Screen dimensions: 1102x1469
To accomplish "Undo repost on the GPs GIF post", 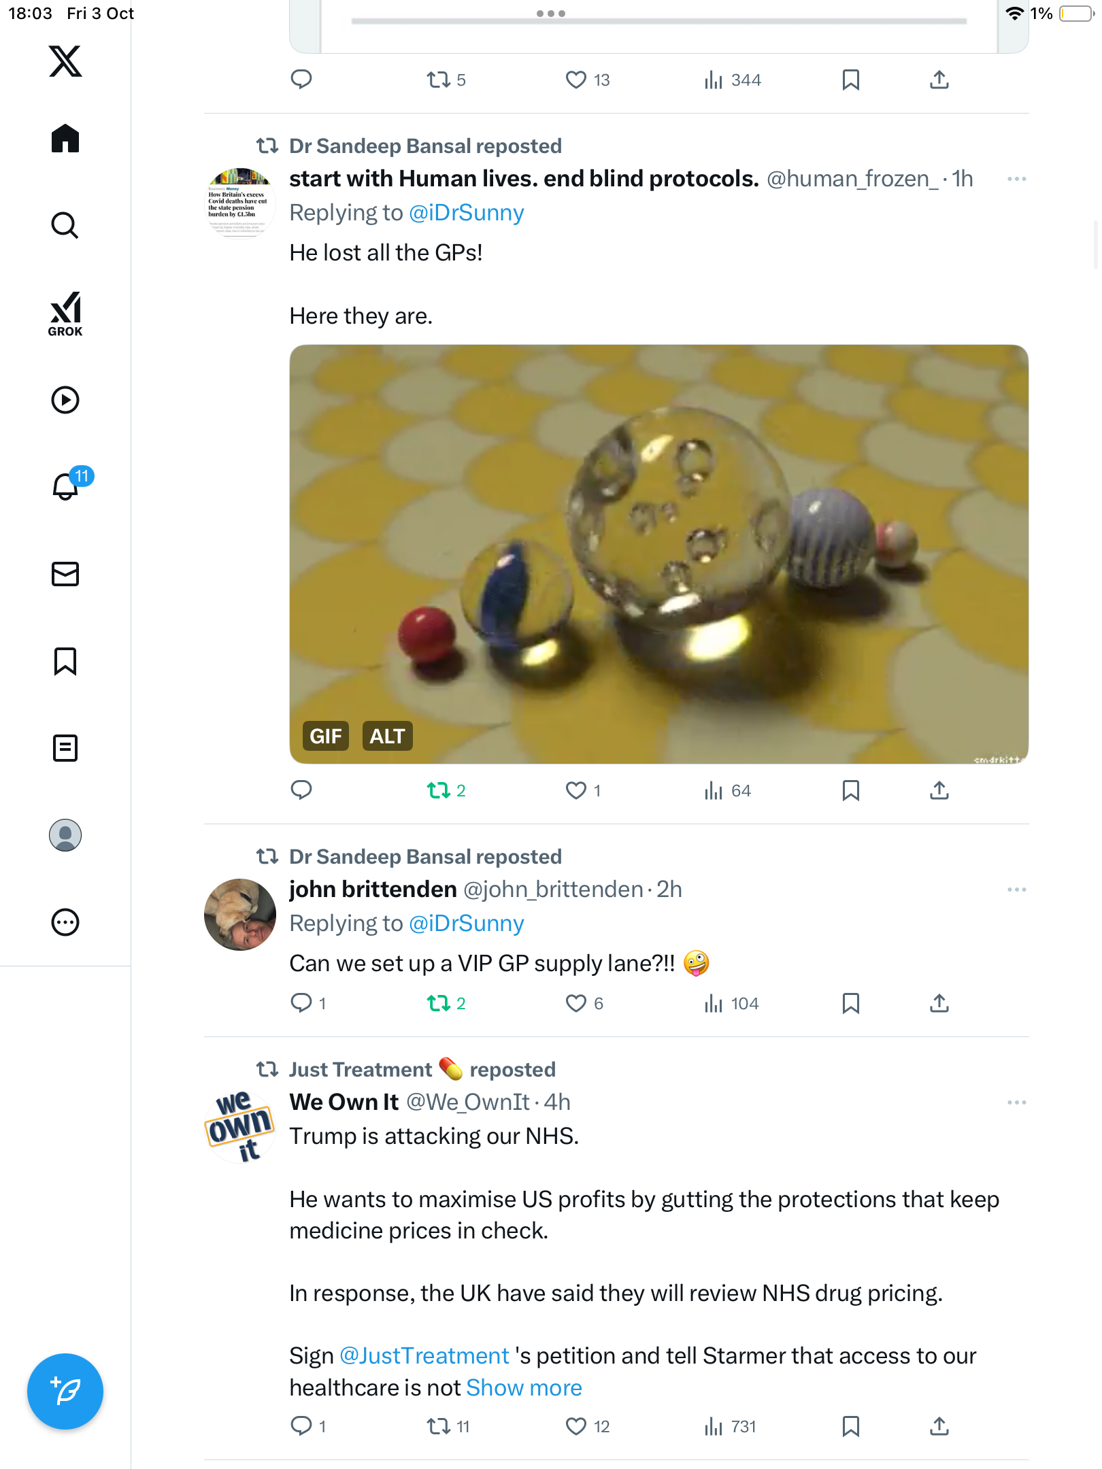I will point(439,790).
